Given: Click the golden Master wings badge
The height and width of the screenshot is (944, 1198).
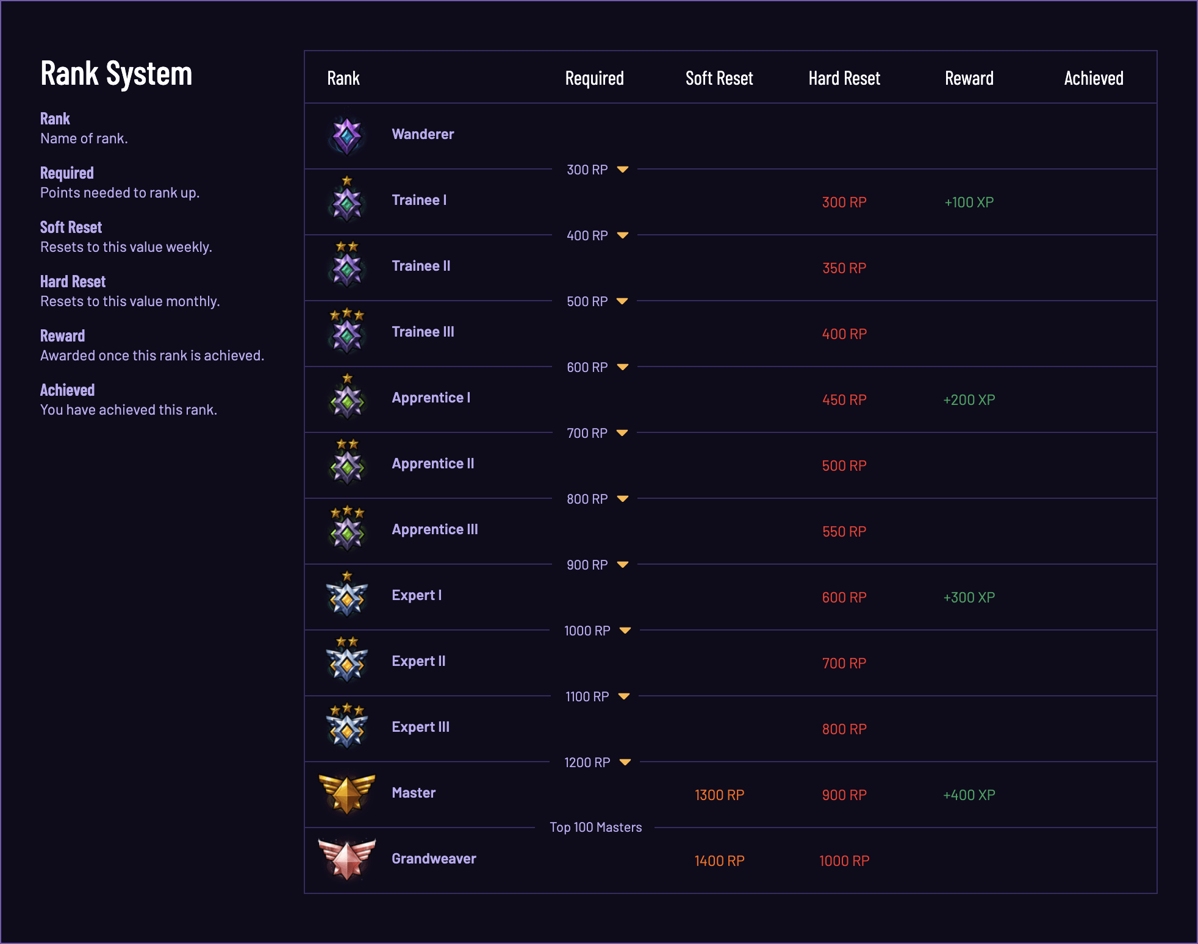Looking at the screenshot, I should (346, 794).
